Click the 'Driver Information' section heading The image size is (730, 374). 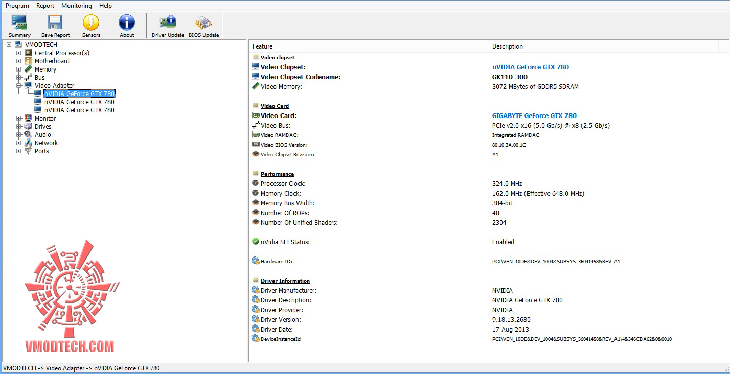pyautogui.click(x=285, y=280)
